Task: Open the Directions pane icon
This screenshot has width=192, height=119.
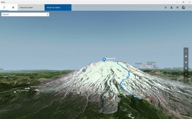Action: point(13,7)
